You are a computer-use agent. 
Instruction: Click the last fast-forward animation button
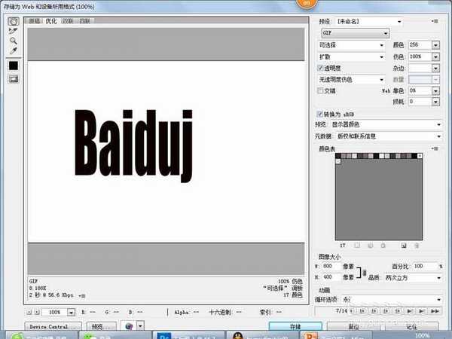[x=435, y=311]
